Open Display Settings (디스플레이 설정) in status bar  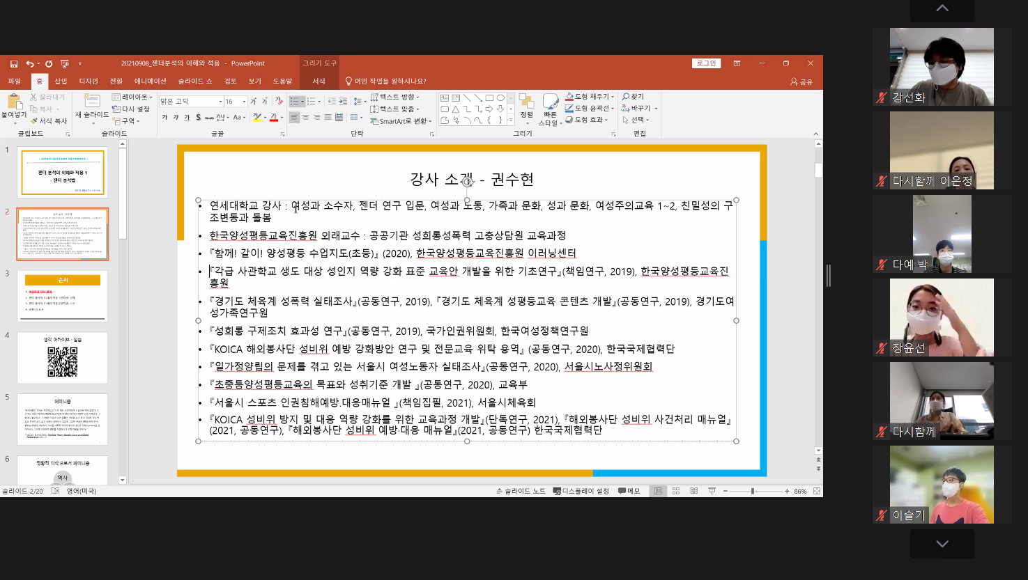coord(581,491)
